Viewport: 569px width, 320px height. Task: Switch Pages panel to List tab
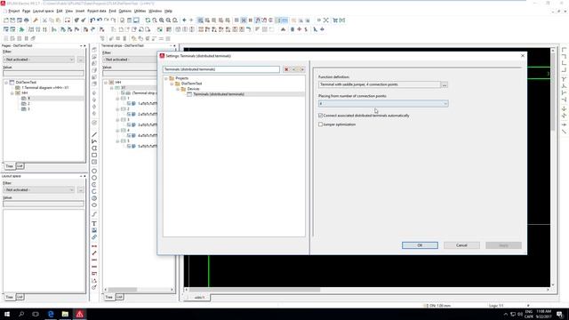20,166
